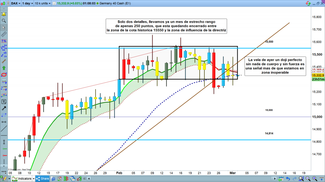Click the blue Share button
The width and height of the screenshot is (325, 182).
click(x=42, y=179)
